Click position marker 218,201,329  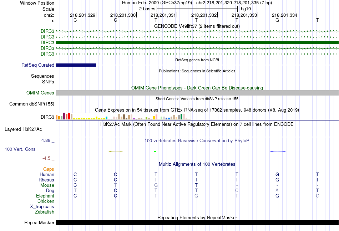pos(82,15)
